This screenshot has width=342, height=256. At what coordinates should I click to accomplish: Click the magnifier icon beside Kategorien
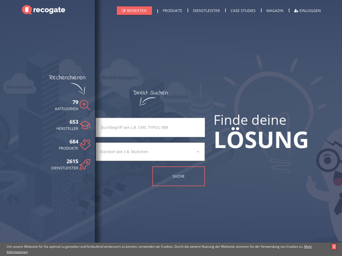pyautogui.click(x=85, y=105)
